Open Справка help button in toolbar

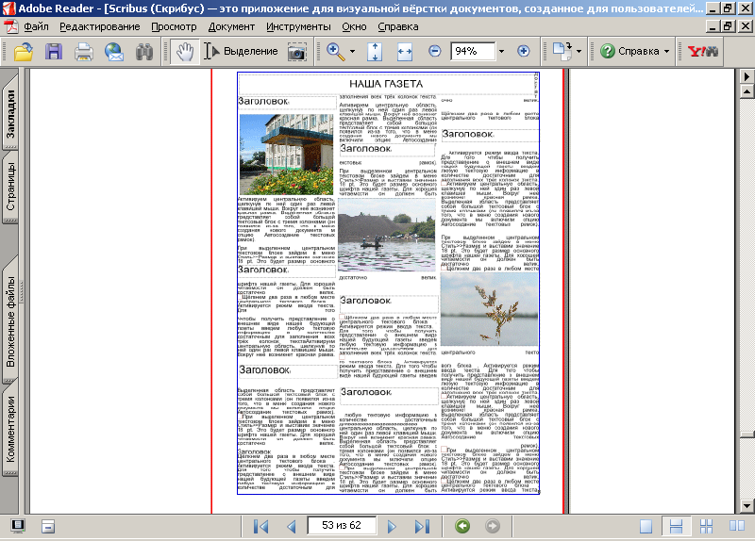(x=629, y=51)
